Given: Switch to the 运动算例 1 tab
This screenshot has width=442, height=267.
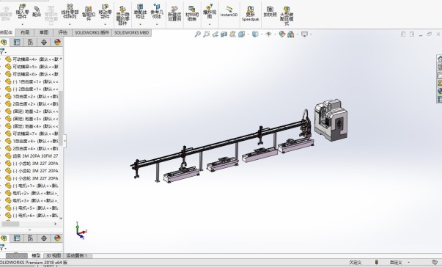Looking at the screenshot, I should tap(77, 256).
